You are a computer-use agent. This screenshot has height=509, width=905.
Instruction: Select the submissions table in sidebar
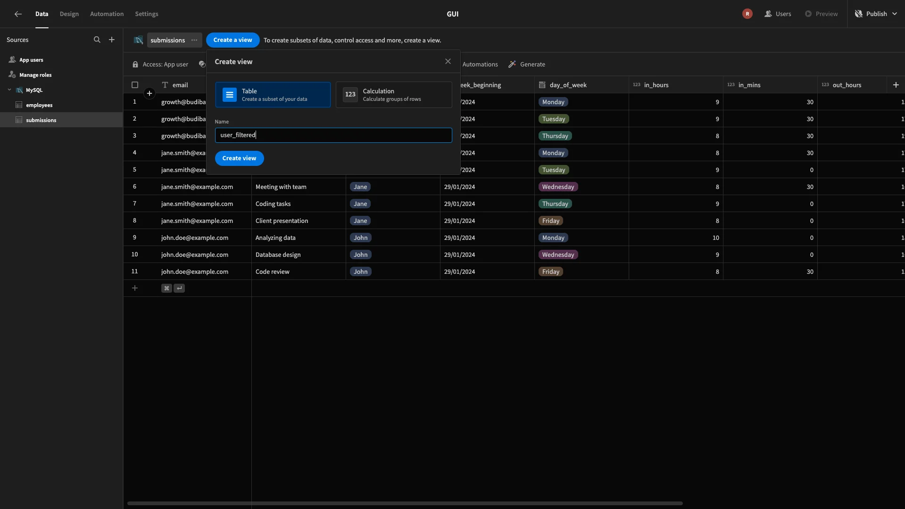(61, 120)
